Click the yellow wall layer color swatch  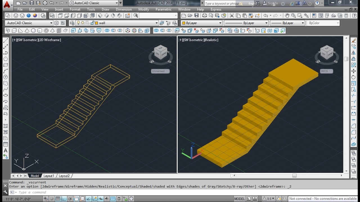(x=96, y=23)
